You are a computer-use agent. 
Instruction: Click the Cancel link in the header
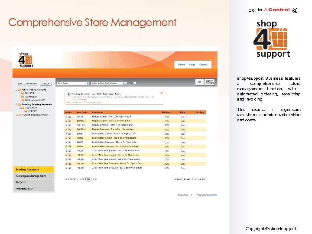coord(203,65)
